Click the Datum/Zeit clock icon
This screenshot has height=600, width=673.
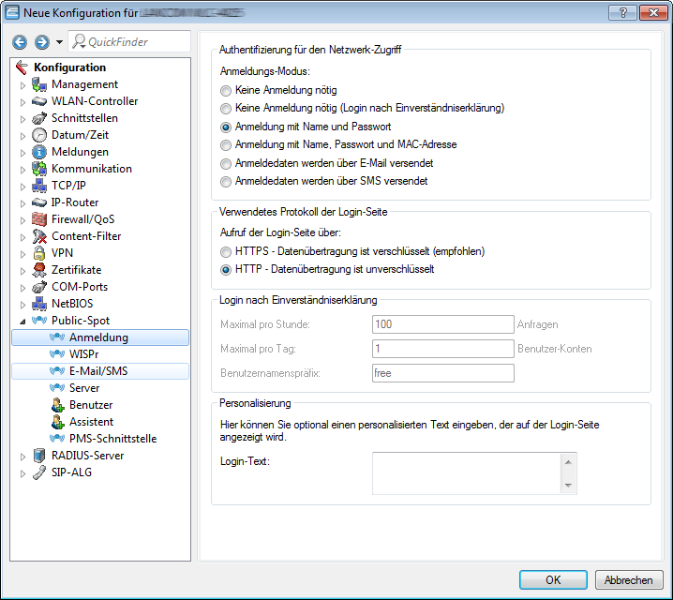(39, 135)
